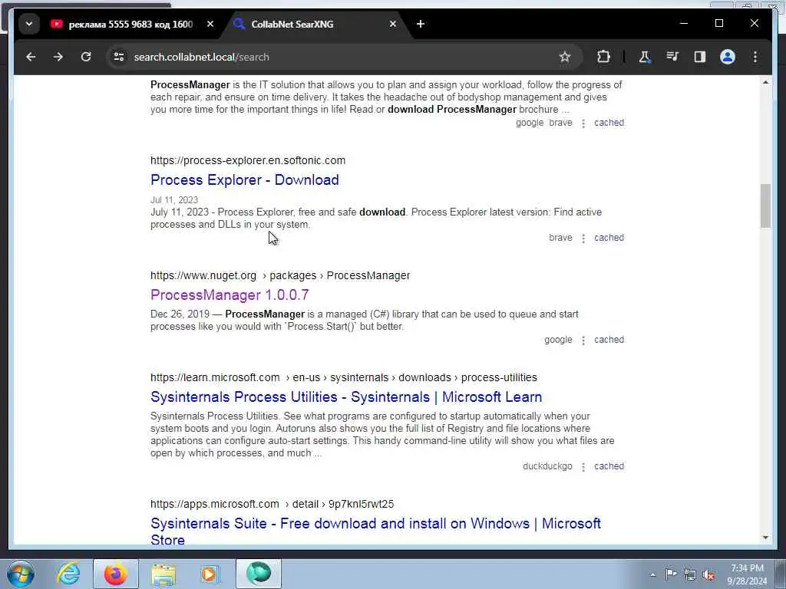Go forward to the next page
Screen dimensions: 786x589
58,57
